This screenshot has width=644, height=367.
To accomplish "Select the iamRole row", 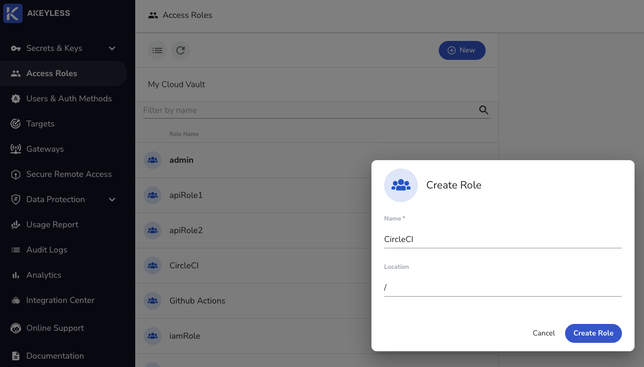I will [316, 336].
